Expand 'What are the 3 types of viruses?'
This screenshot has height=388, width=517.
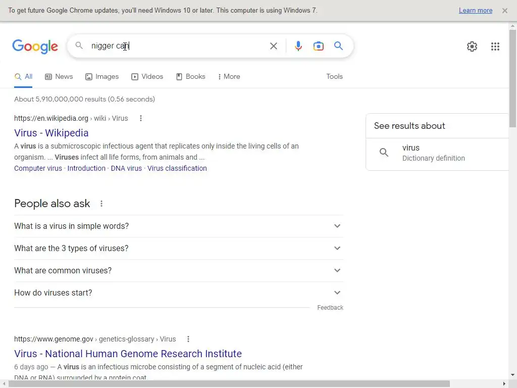(179, 248)
